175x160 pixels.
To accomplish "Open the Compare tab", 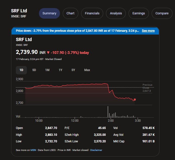I will [162, 13].
